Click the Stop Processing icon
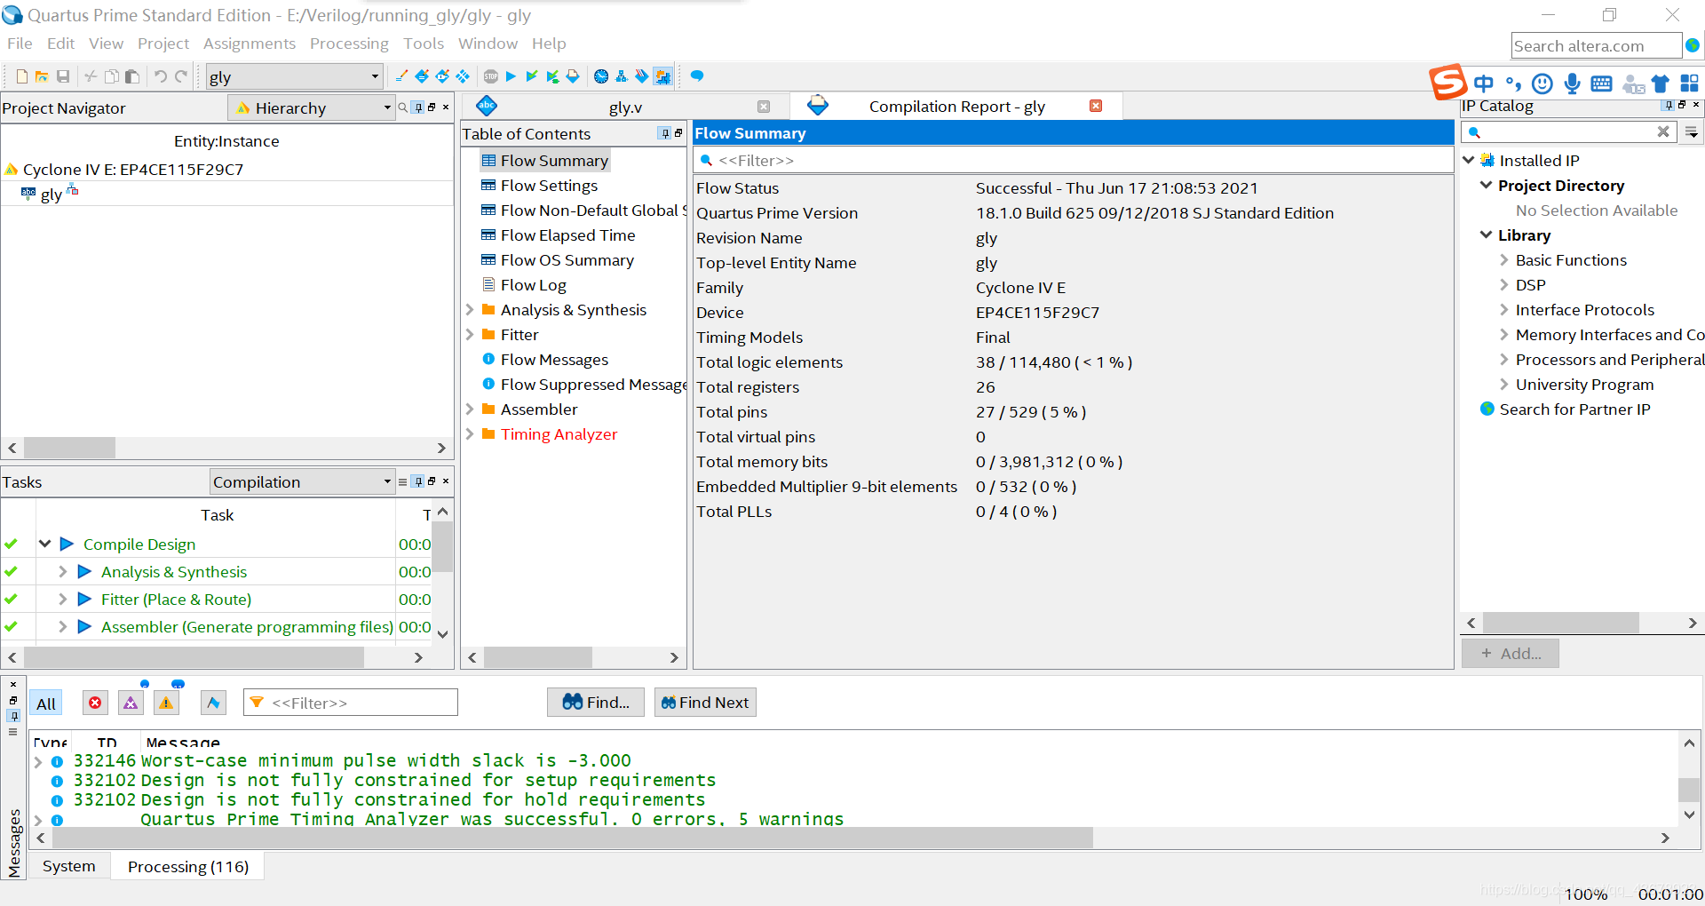 pyautogui.click(x=491, y=76)
